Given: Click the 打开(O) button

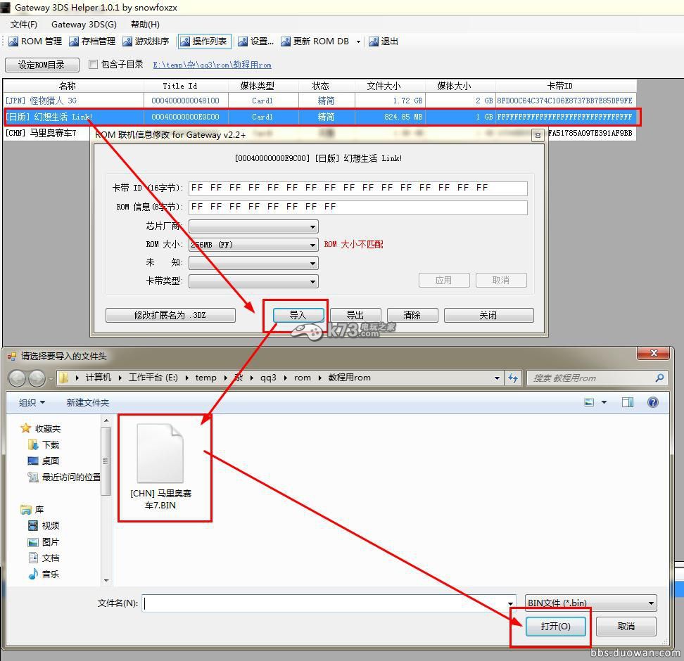Looking at the screenshot, I should pos(555,626).
